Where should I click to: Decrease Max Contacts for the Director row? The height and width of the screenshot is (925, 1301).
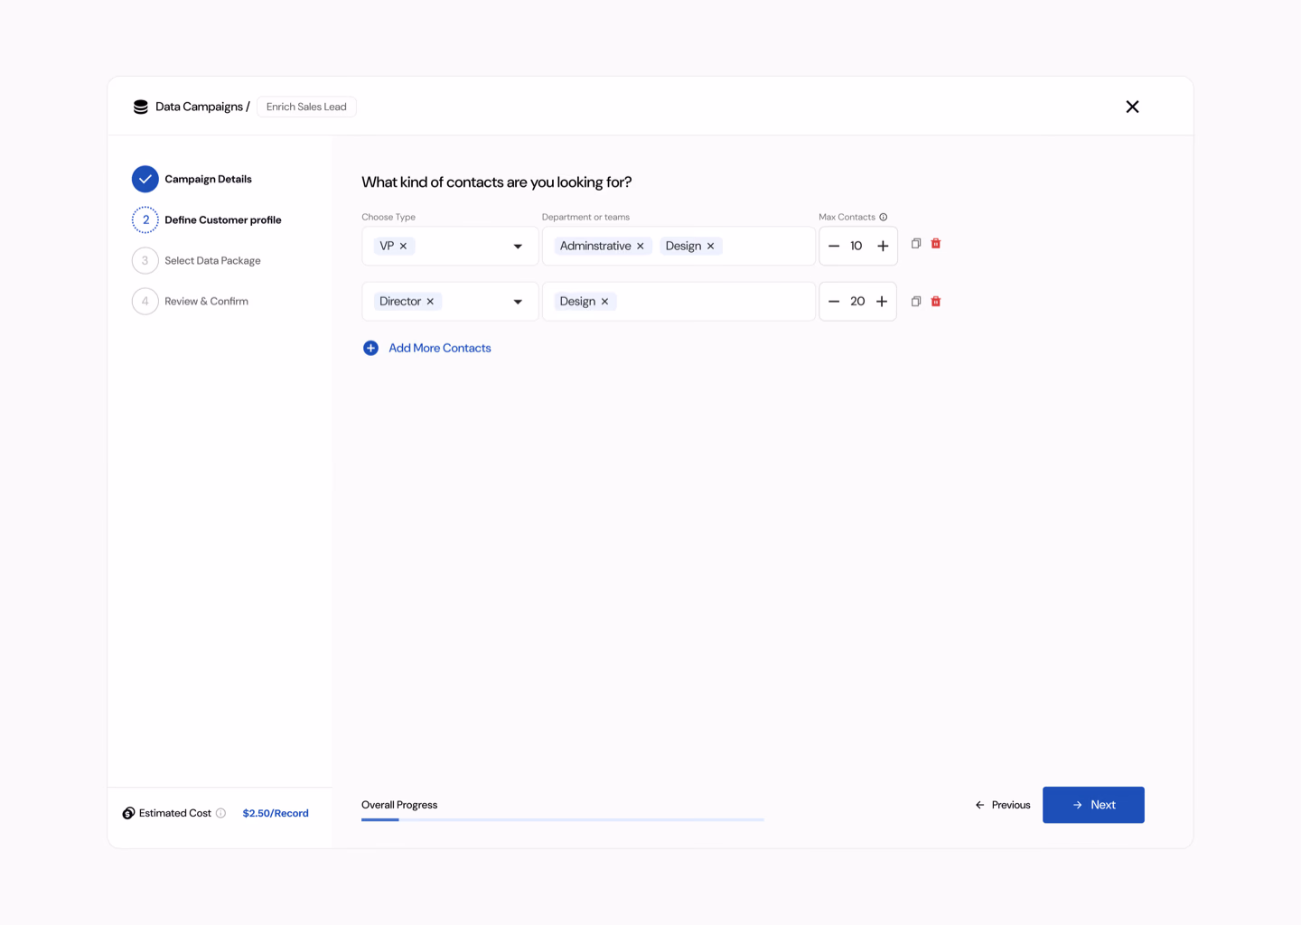[x=834, y=301]
